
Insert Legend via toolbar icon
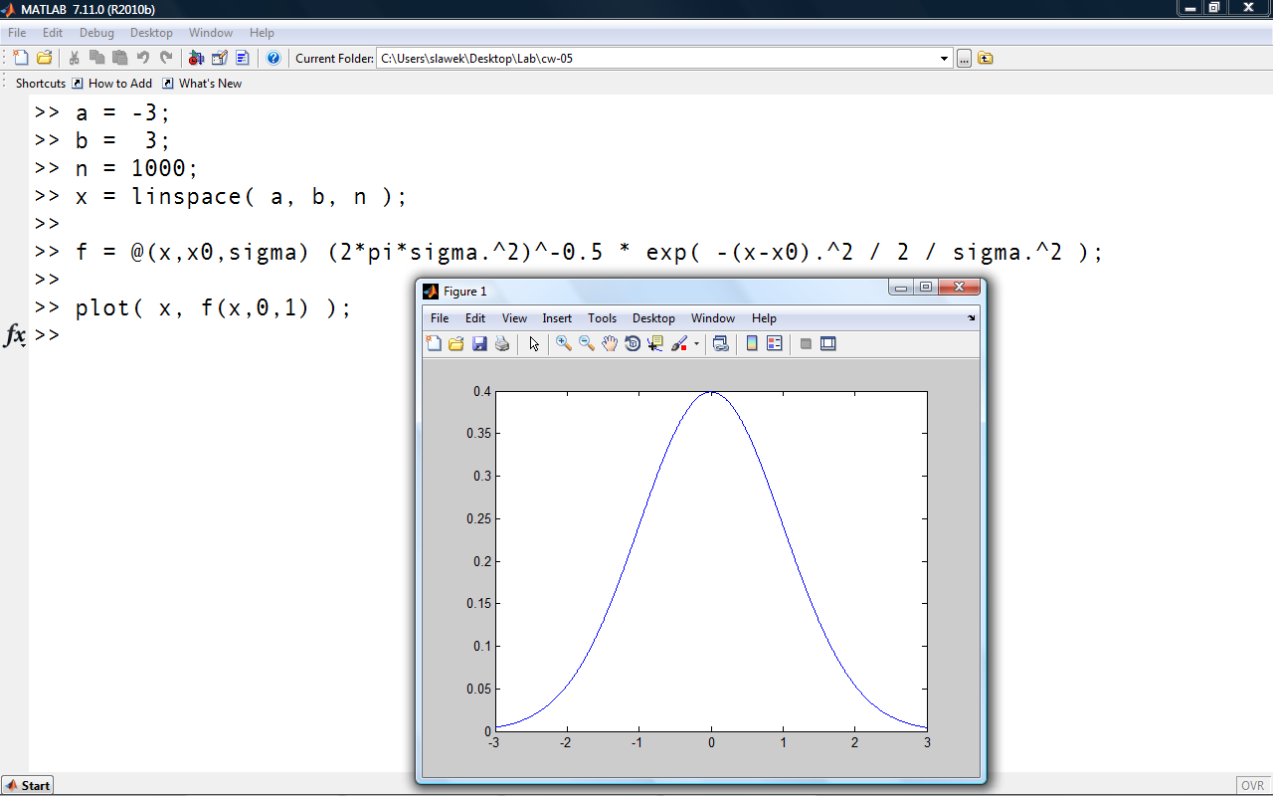click(775, 344)
